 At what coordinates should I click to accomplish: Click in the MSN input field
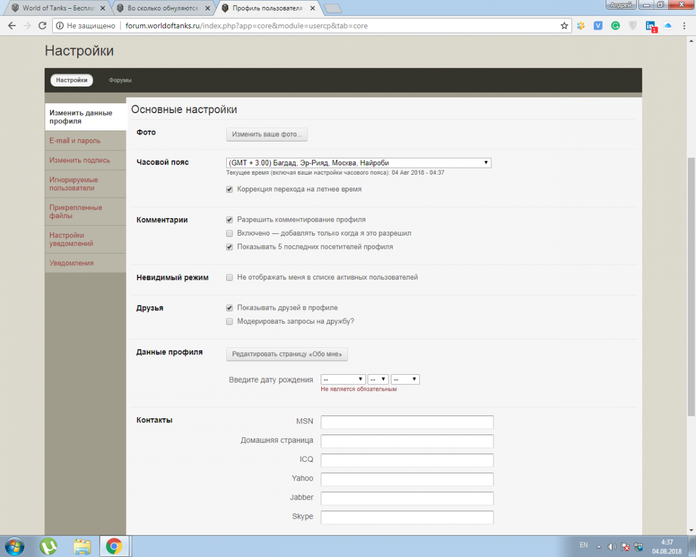tap(407, 422)
